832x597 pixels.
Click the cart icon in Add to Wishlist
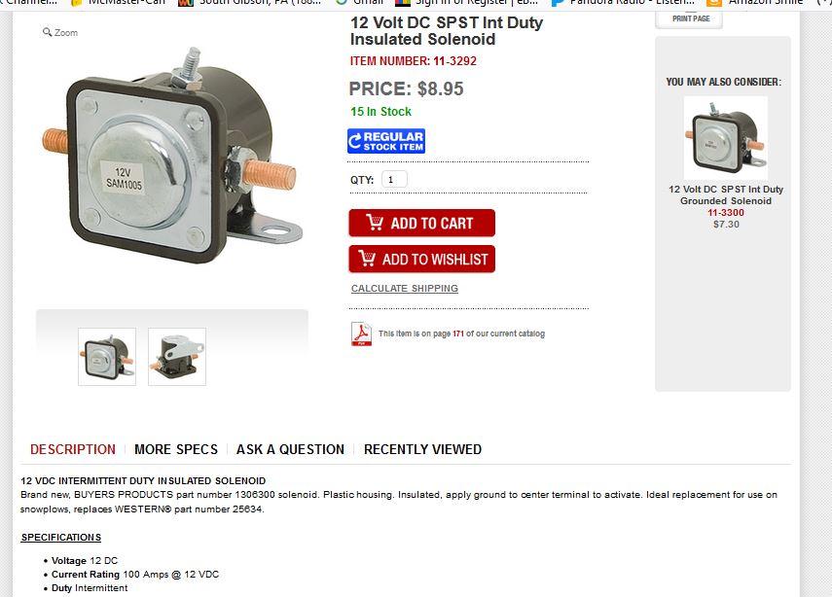coord(367,259)
